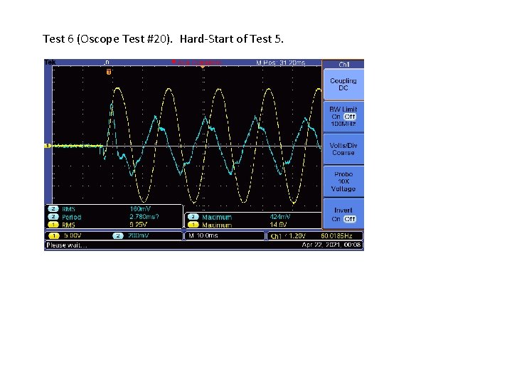Click the M Pos: 31.20ms readout
512x384 pixels.
pyautogui.click(x=280, y=63)
